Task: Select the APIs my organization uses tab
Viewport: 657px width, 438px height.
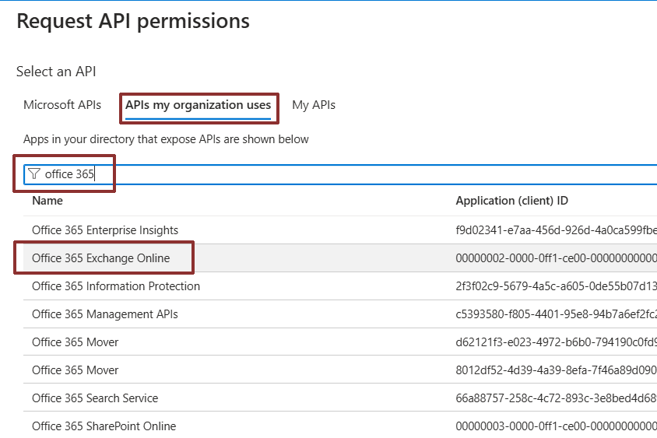Action: pyautogui.click(x=199, y=105)
